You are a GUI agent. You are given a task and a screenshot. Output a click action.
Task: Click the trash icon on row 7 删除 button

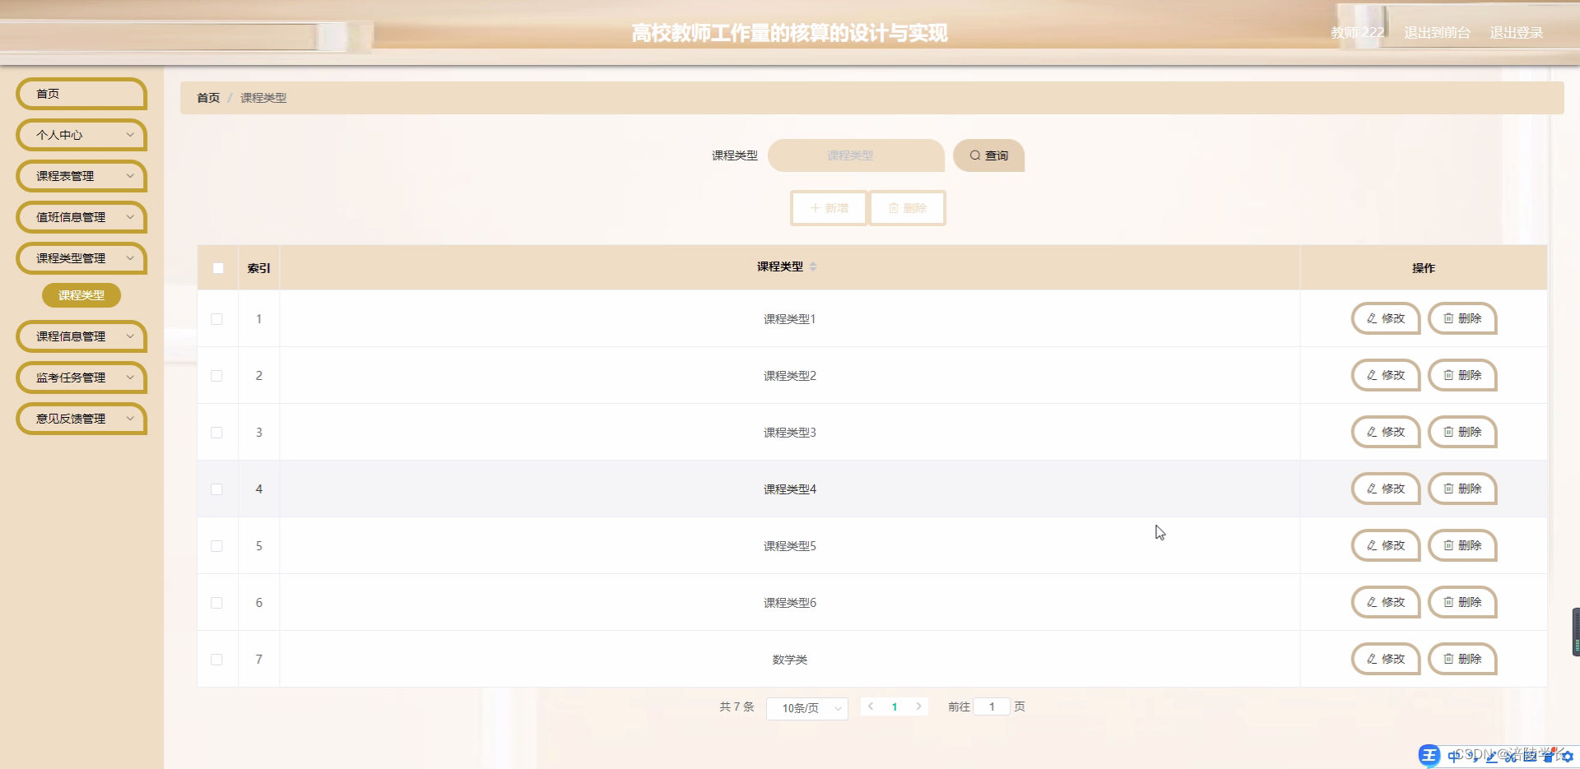tap(1448, 659)
